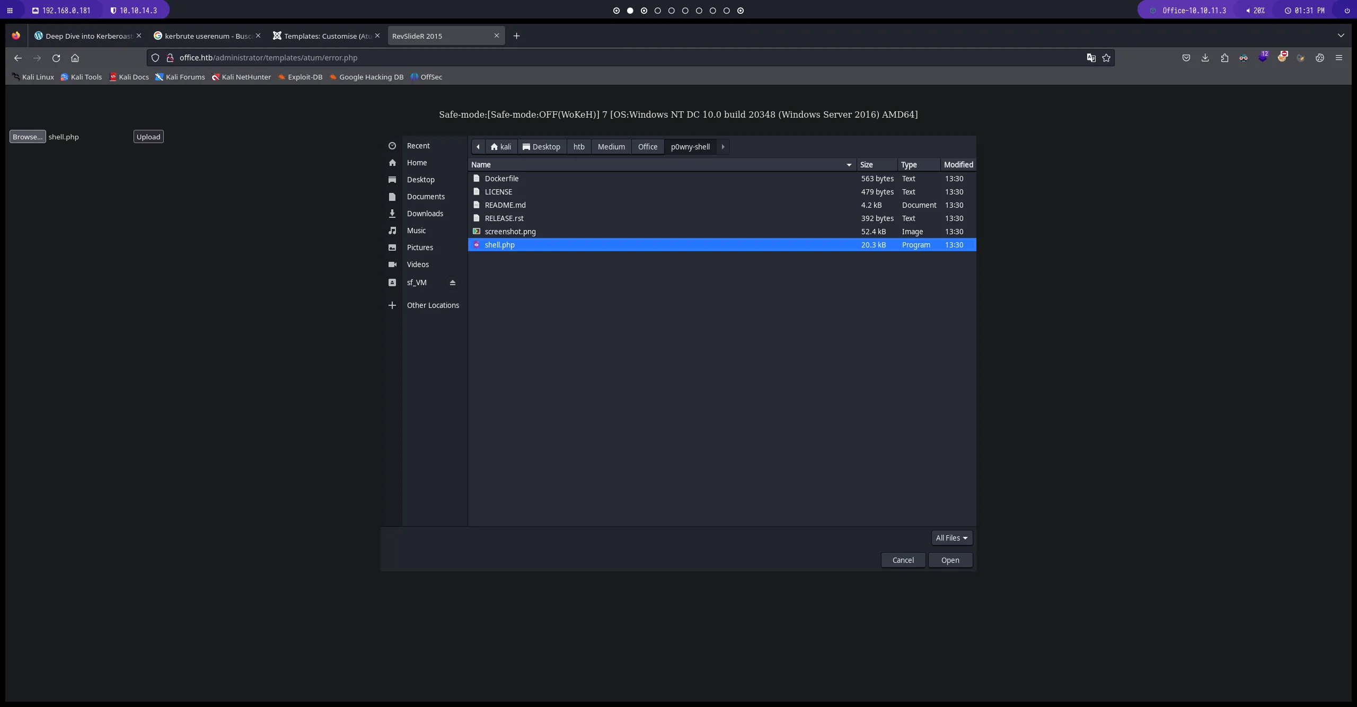This screenshot has height=707, width=1357.
Task: Click the Upload button
Action: tap(148, 137)
